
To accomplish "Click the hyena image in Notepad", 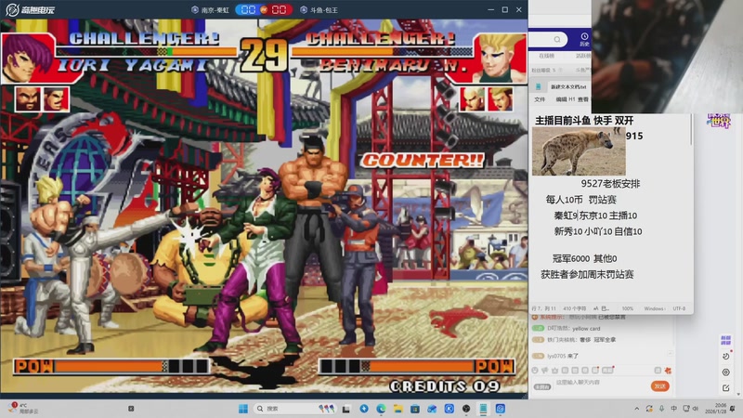I will [579, 151].
